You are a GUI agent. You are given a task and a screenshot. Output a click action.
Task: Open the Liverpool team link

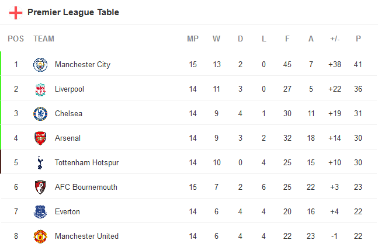click(x=70, y=89)
